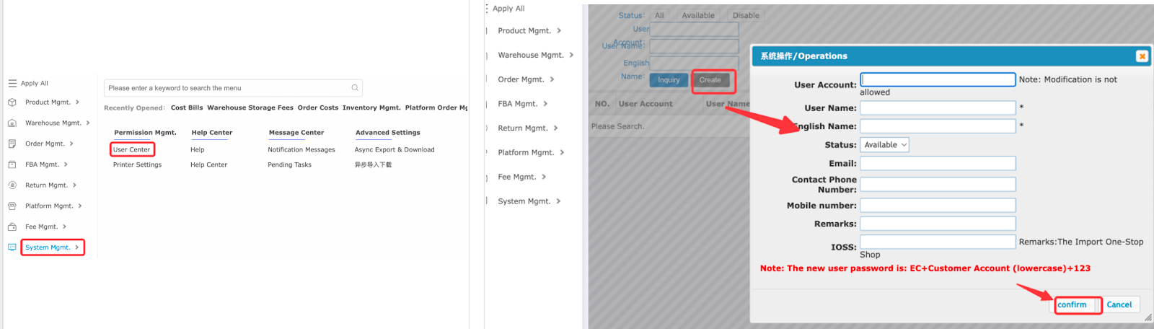
Task: Open the Status dropdown in Operations dialog
Action: coord(885,145)
